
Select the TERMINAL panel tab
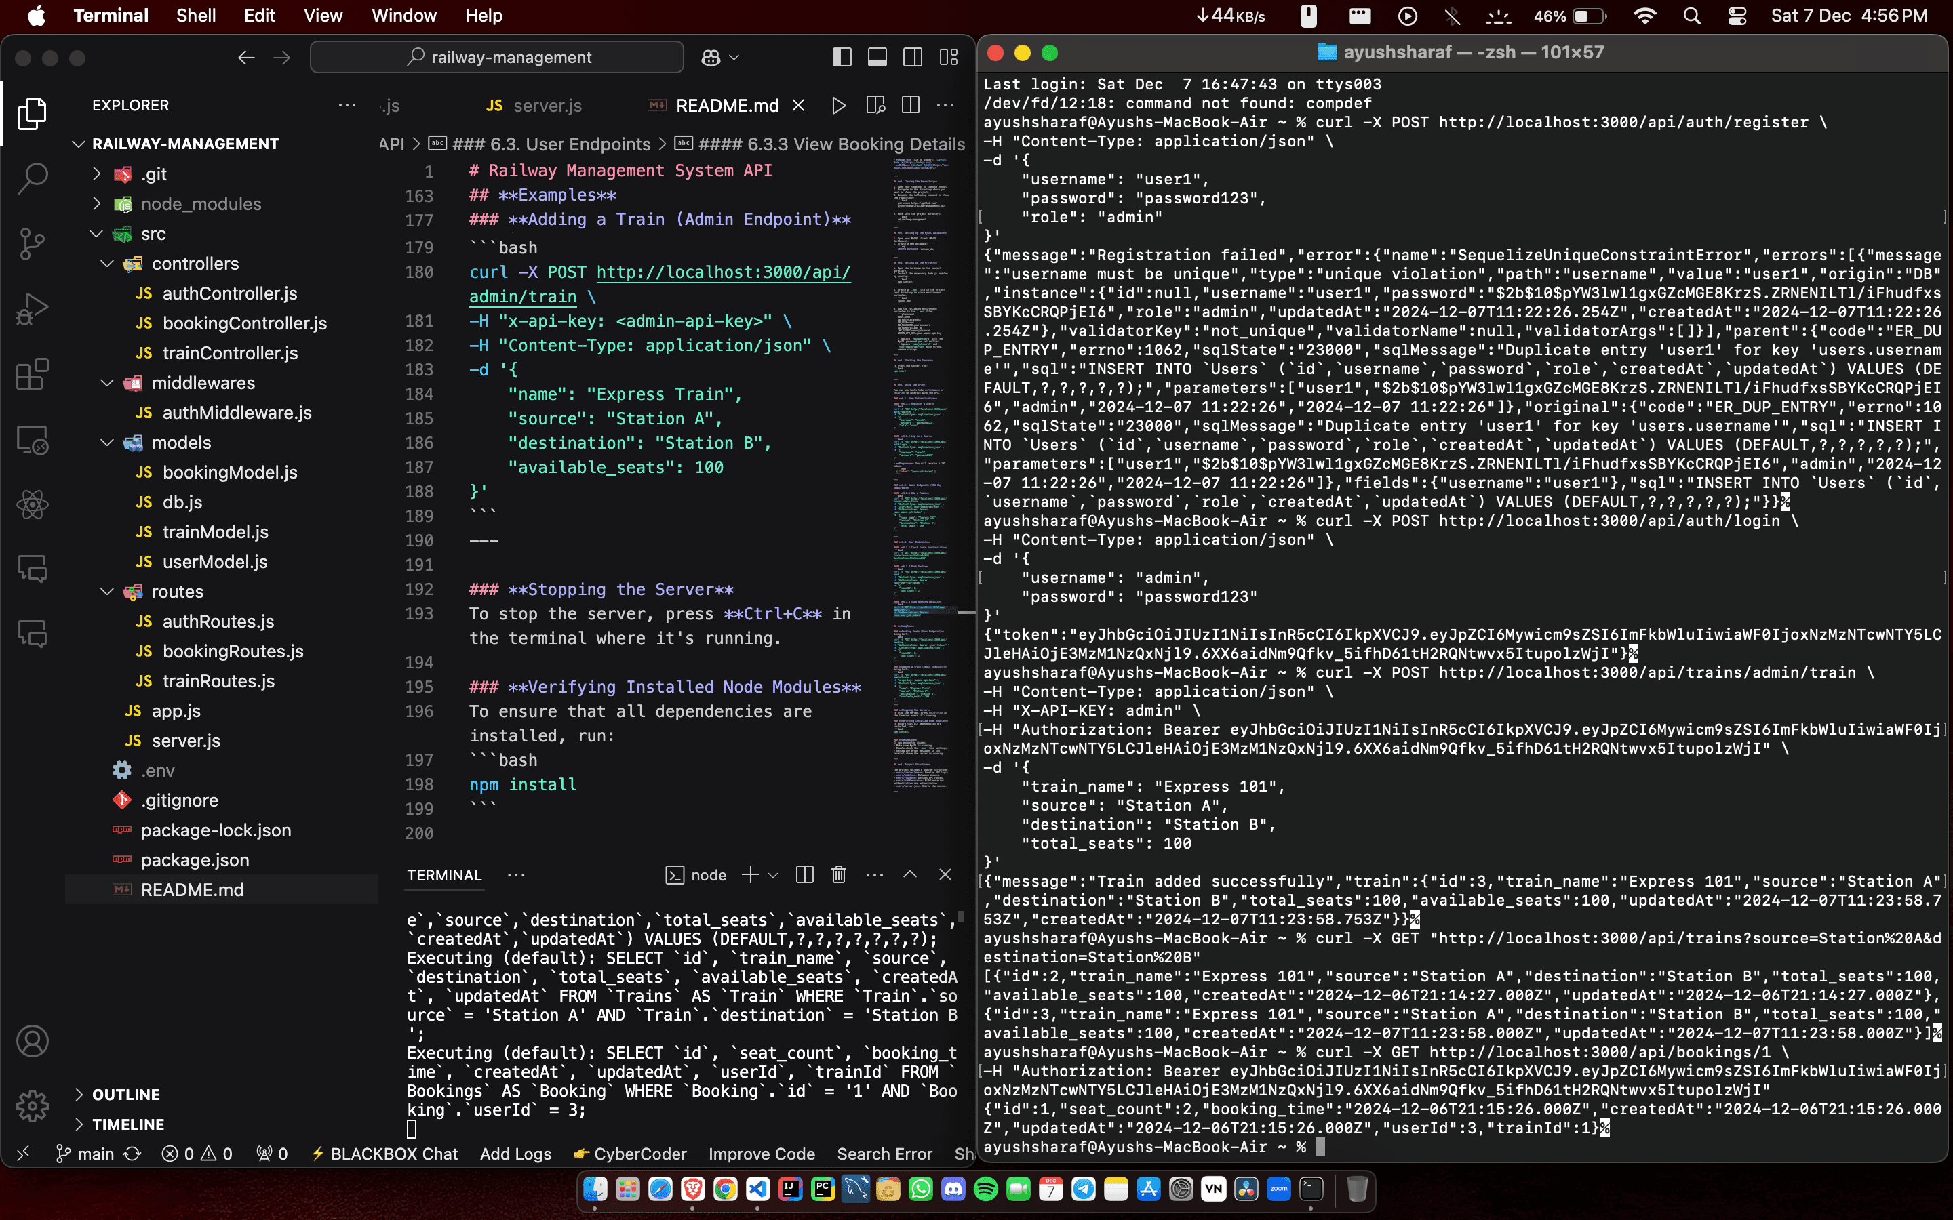(444, 874)
